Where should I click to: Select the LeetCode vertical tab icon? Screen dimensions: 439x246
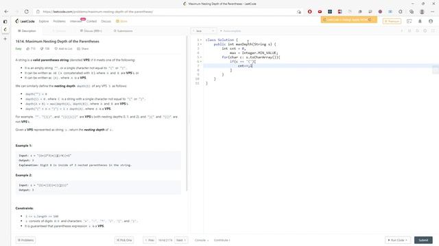pos(5,29)
